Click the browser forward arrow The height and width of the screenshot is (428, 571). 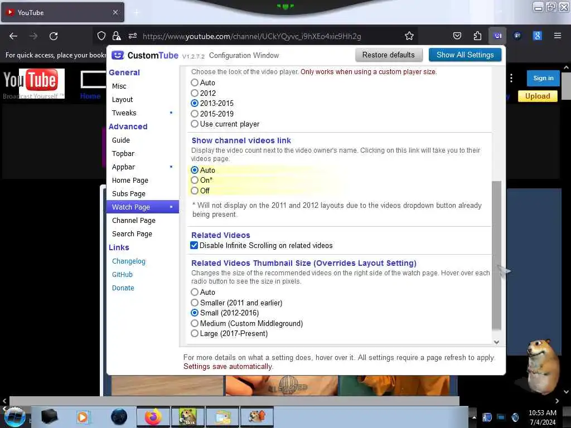pyautogui.click(x=33, y=36)
